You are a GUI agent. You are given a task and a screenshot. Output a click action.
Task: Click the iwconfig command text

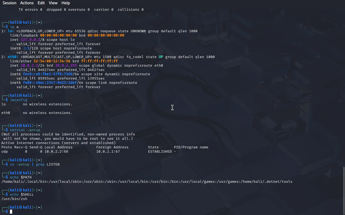(19, 100)
